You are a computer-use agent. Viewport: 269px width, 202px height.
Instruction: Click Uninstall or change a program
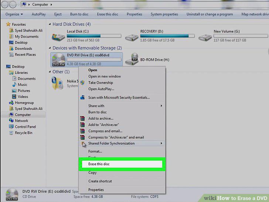point(210,14)
